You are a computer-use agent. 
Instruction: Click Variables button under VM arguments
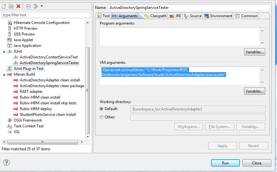tap(254, 91)
